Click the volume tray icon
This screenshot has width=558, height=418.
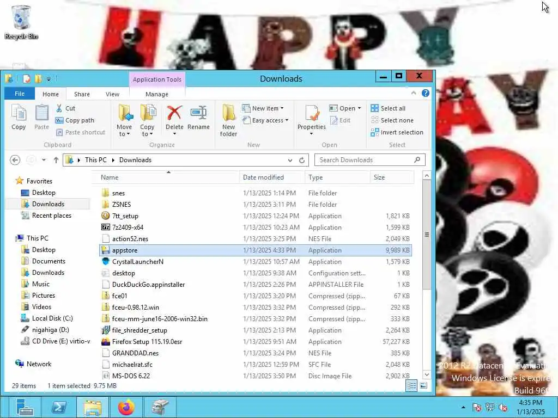[503, 407]
